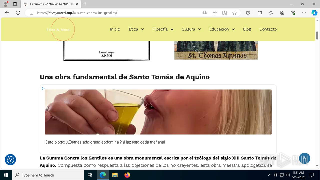Viewport: 320px width, 180px height.
Task: Expand the Cultura dropdown chevron
Action: [x=199, y=29]
